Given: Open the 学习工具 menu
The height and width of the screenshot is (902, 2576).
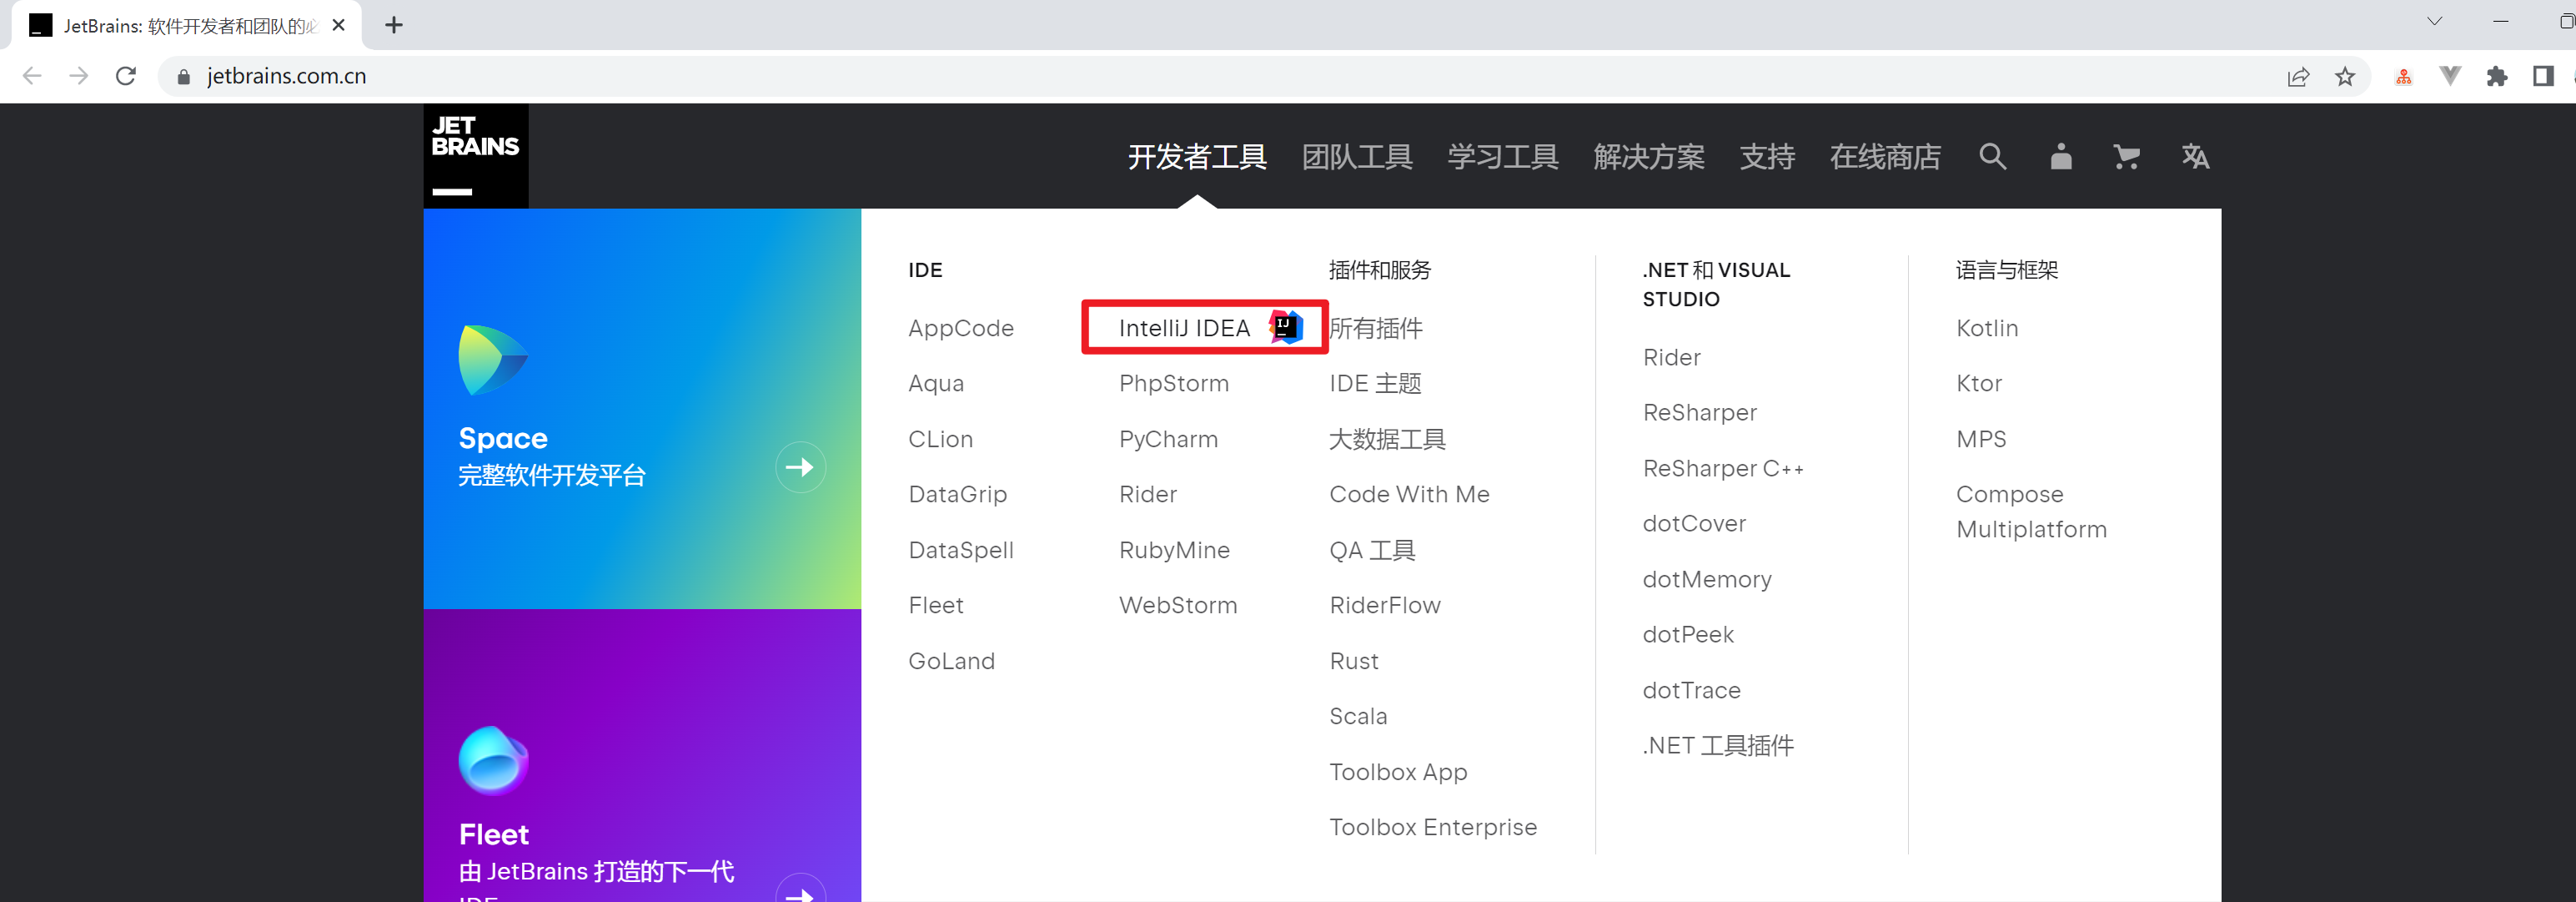Looking at the screenshot, I should click(x=1503, y=156).
